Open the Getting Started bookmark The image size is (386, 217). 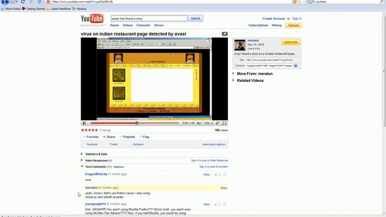(x=34, y=8)
